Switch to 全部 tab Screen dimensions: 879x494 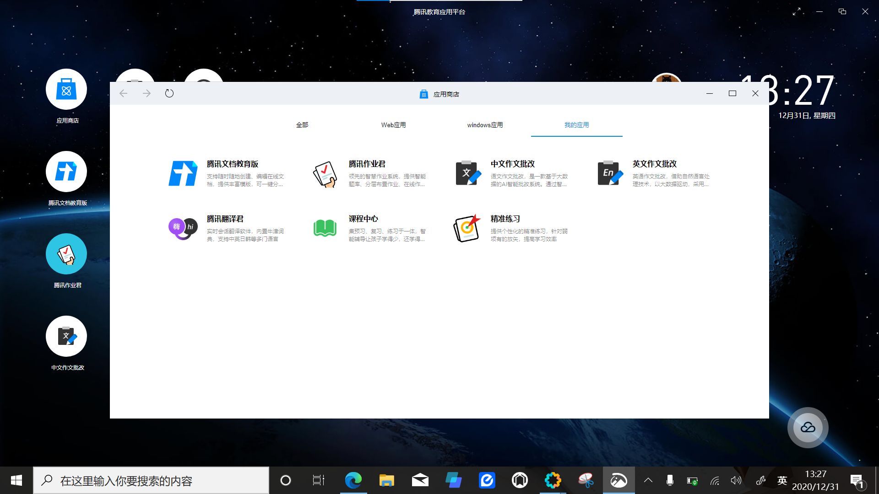[302, 125]
